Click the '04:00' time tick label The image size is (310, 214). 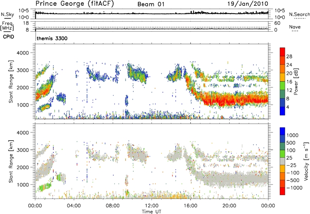(x=74, y=206)
